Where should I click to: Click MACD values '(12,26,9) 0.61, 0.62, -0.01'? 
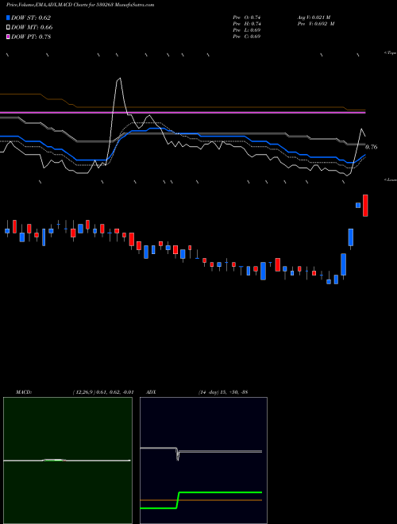[103, 392]
